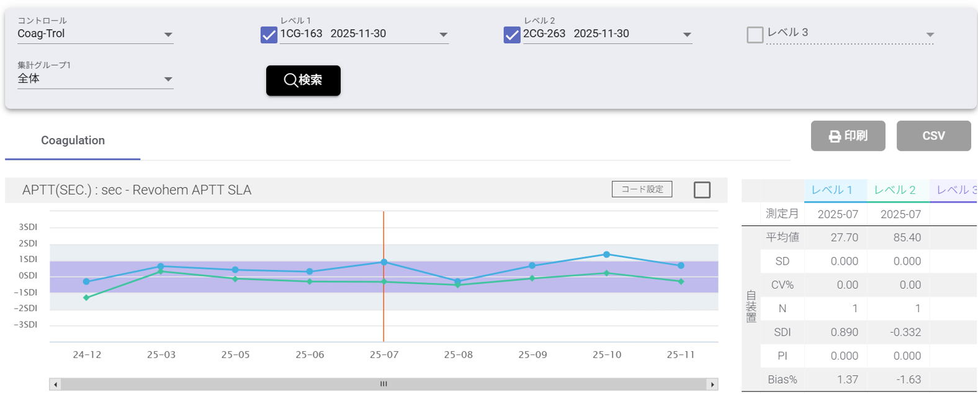
Task: Uncheck the レベル 2 checkbox
Action: (x=512, y=35)
